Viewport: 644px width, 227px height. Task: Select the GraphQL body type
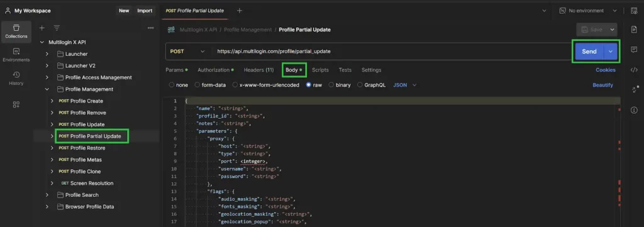pyautogui.click(x=360, y=85)
